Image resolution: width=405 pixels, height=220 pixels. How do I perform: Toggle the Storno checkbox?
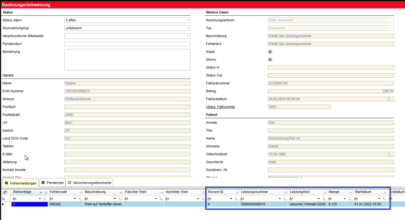coord(270,60)
